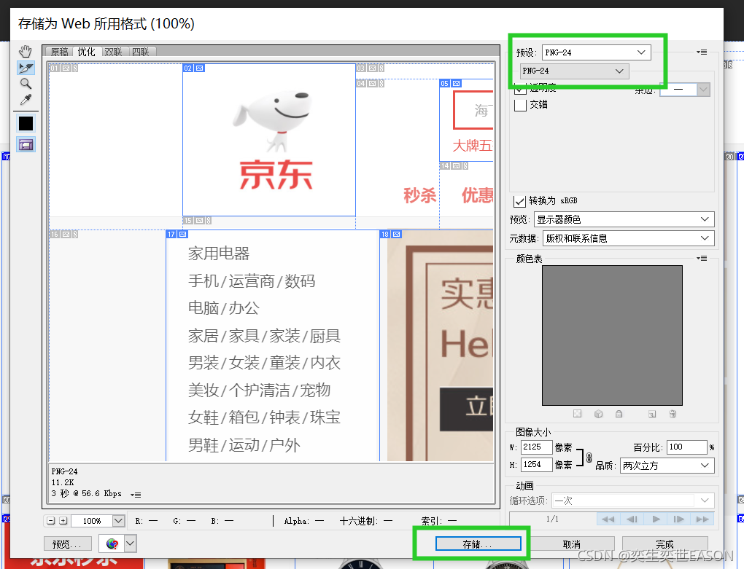Image resolution: width=744 pixels, height=569 pixels.
Task: Toggle slices visibility button
Action: (26, 144)
